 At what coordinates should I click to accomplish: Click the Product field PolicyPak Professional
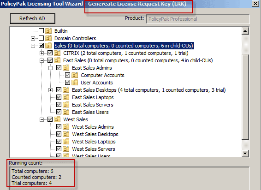point(198,19)
